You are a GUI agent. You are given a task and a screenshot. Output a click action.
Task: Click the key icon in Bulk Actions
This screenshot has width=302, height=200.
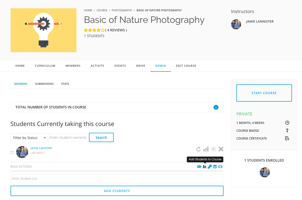click(210, 167)
